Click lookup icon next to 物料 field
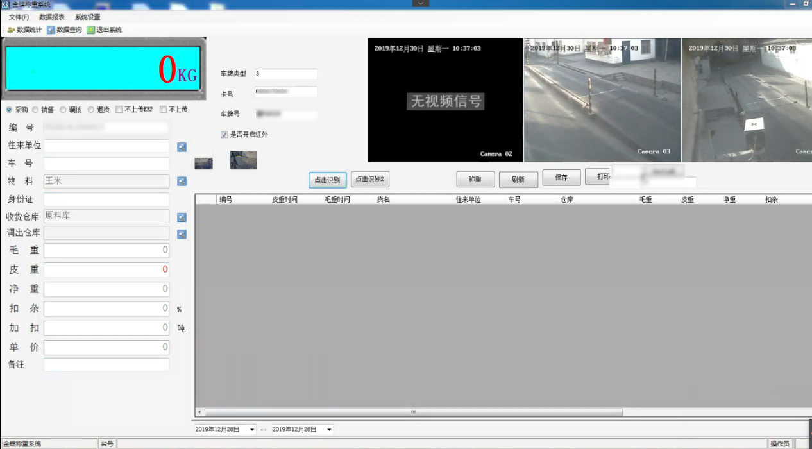812x449 pixels. (182, 182)
